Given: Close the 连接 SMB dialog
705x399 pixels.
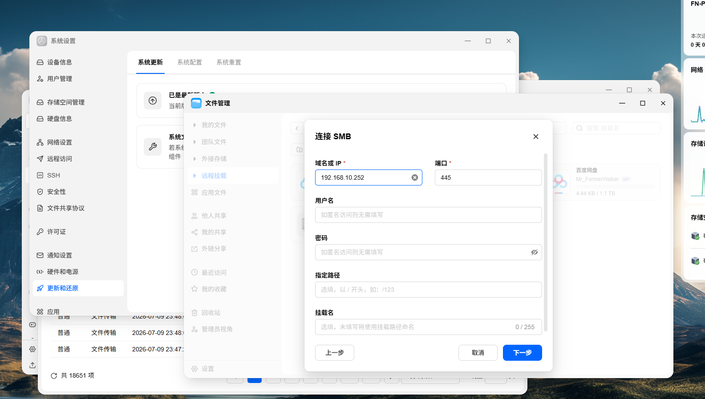Looking at the screenshot, I should (x=536, y=137).
